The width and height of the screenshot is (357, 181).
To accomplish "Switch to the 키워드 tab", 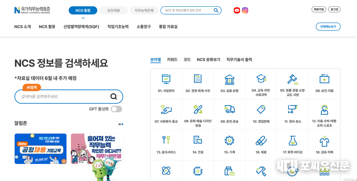I will click(172, 60).
